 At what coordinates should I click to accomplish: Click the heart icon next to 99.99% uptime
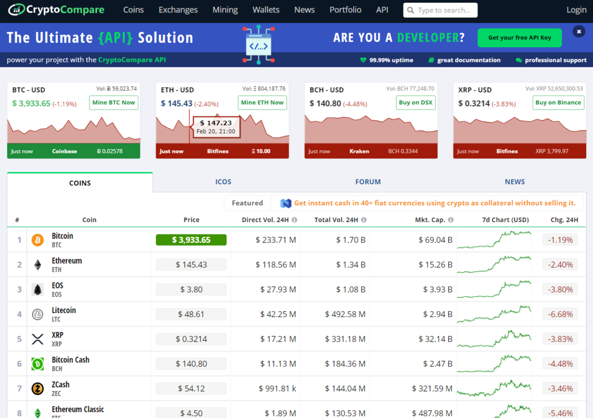pyautogui.click(x=363, y=60)
